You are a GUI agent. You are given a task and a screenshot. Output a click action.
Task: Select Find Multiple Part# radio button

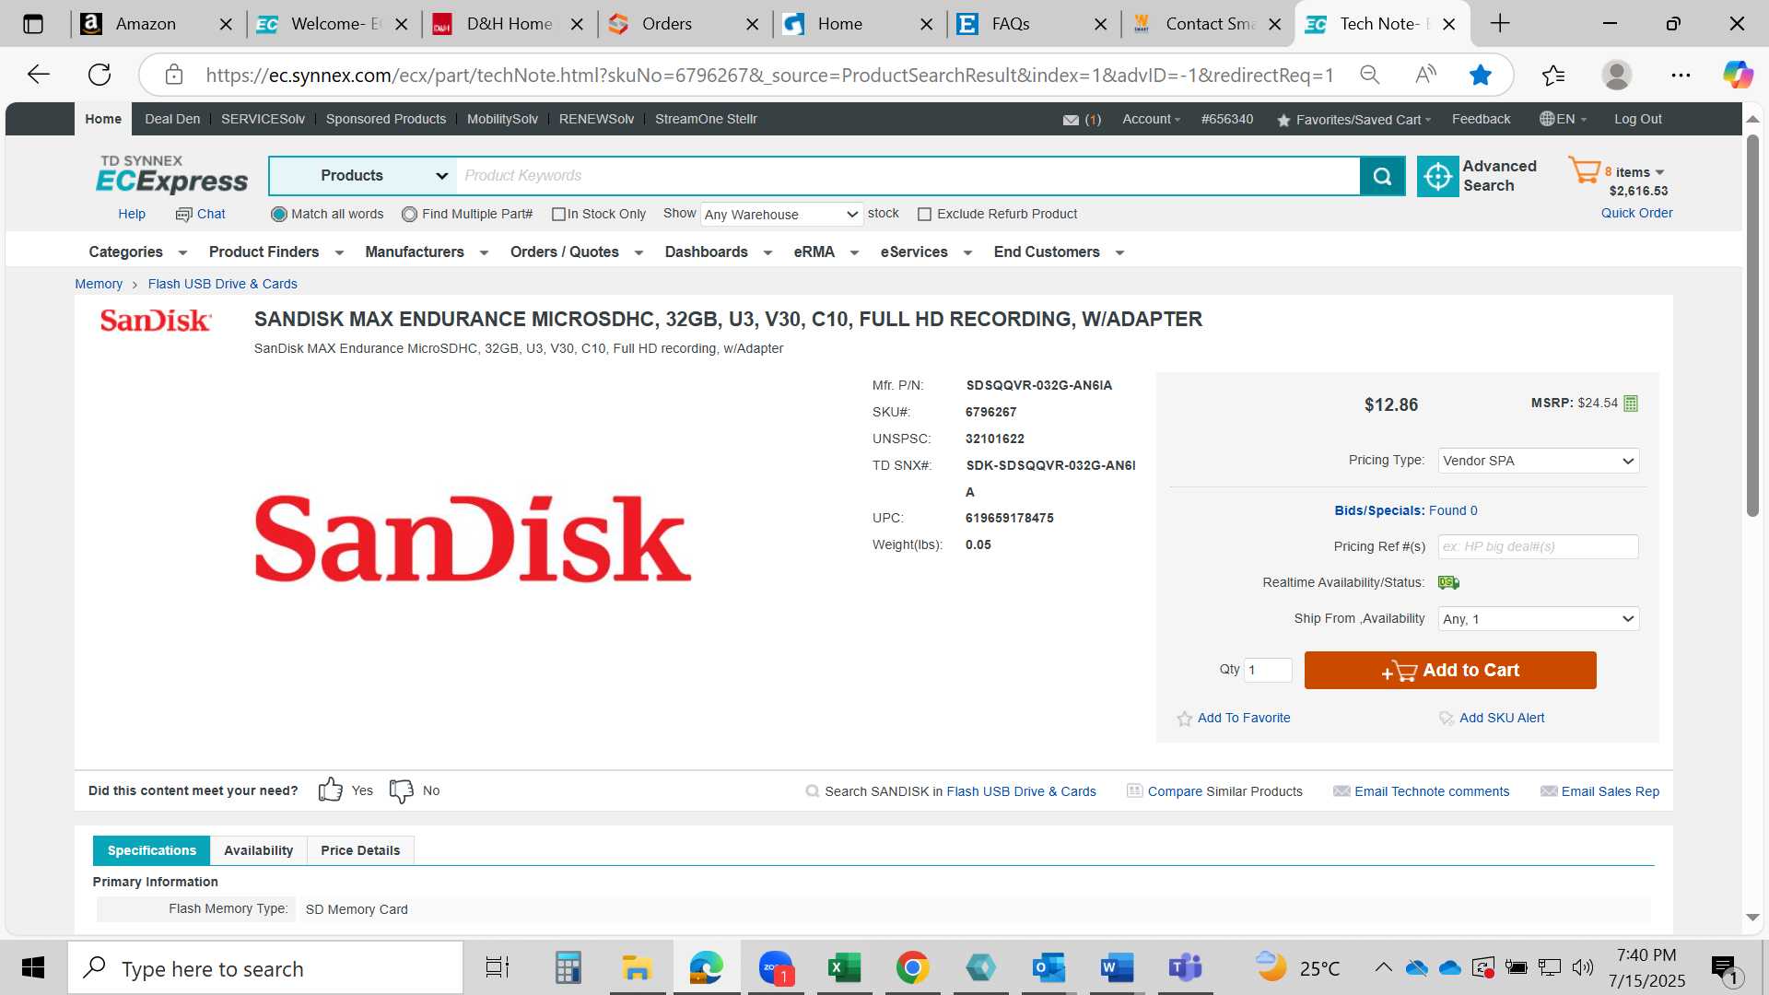coord(409,215)
